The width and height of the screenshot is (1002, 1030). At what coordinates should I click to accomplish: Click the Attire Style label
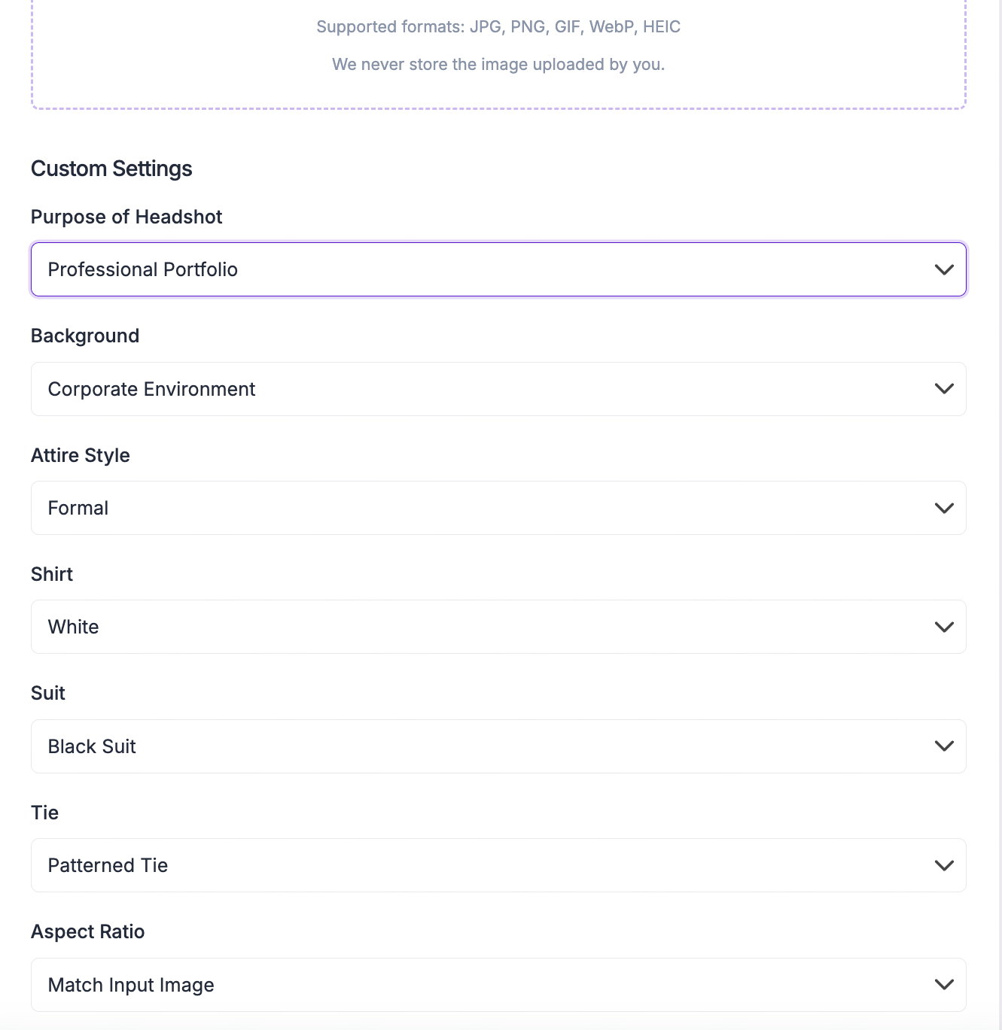click(81, 455)
